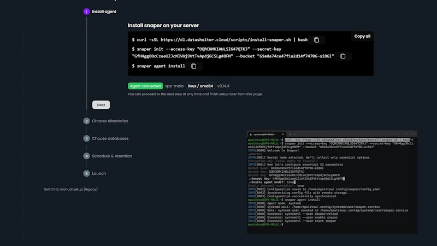
Task: Click the Linux penguin icon in terminal tab
Action: 251,134
